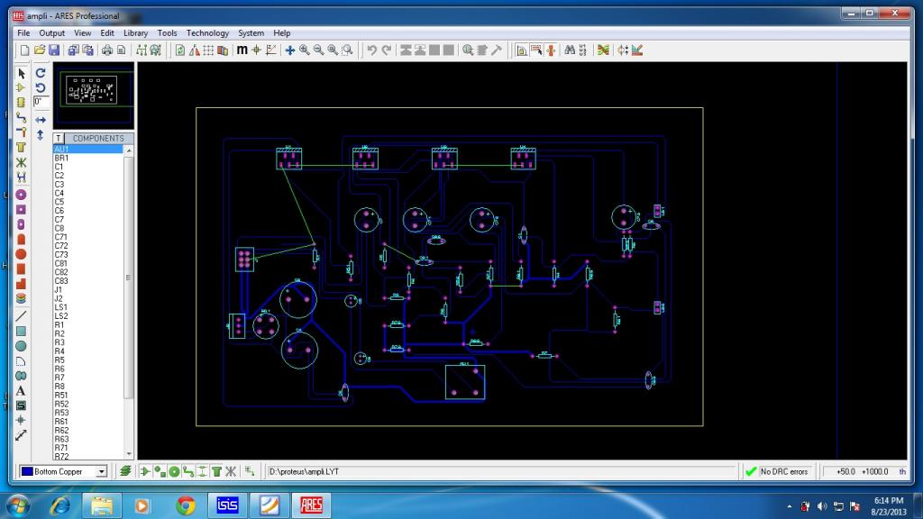Select the 2D arc graphics tool
This screenshot has width=923, height=519.
22,360
